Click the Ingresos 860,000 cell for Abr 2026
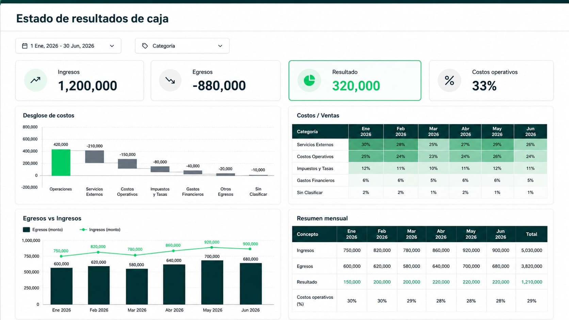 (x=441, y=250)
